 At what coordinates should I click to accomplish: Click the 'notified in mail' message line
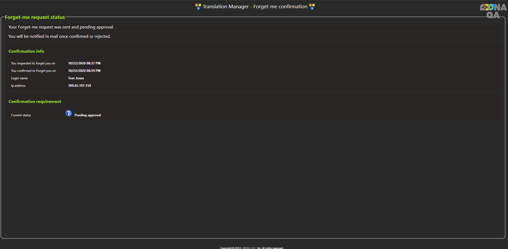pos(60,36)
